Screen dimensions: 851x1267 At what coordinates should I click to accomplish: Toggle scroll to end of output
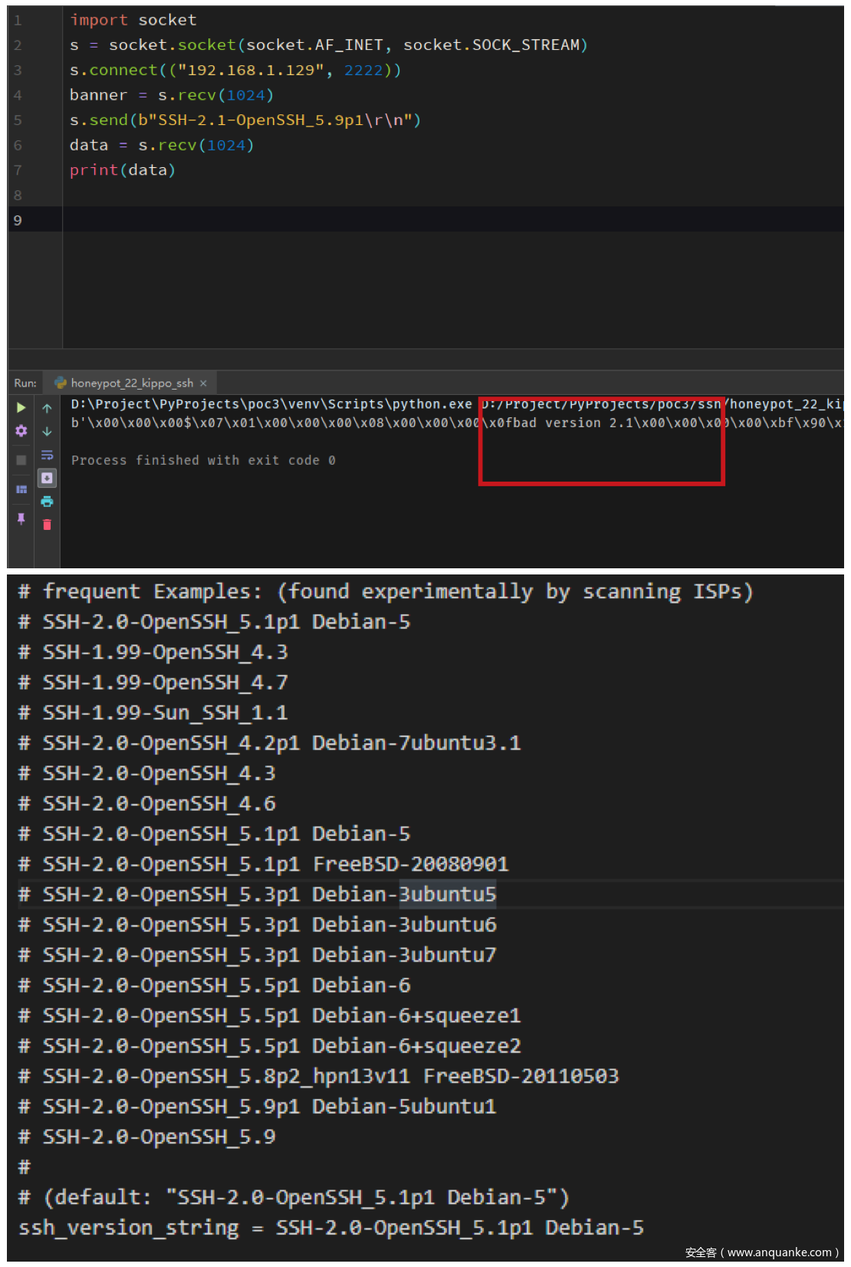(47, 478)
